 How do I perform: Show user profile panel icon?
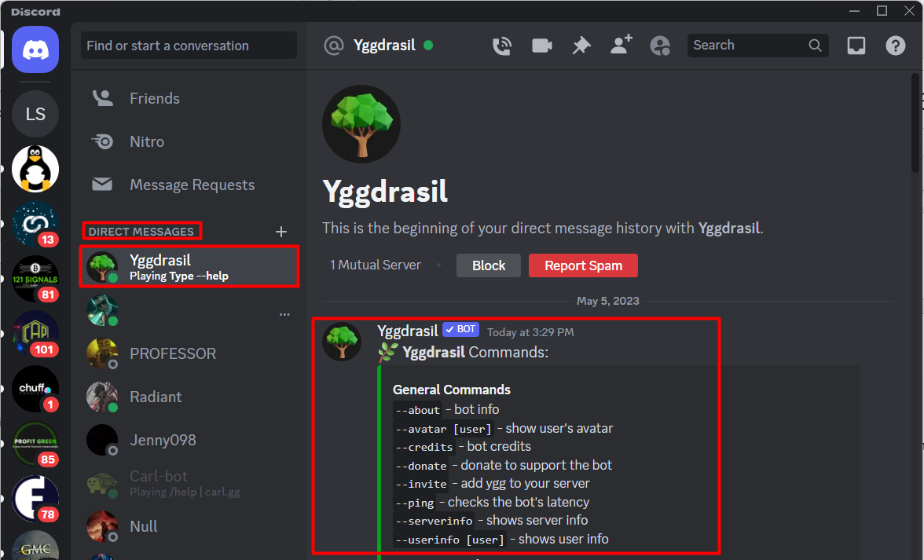660,46
